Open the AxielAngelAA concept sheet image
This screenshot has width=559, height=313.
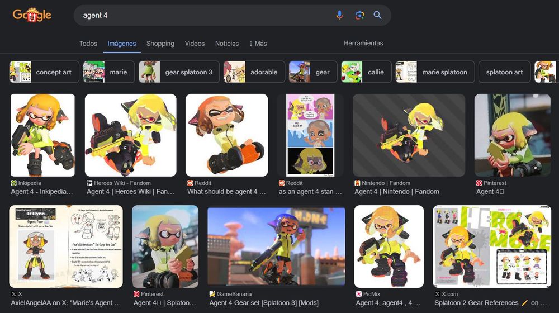[x=66, y=246]
